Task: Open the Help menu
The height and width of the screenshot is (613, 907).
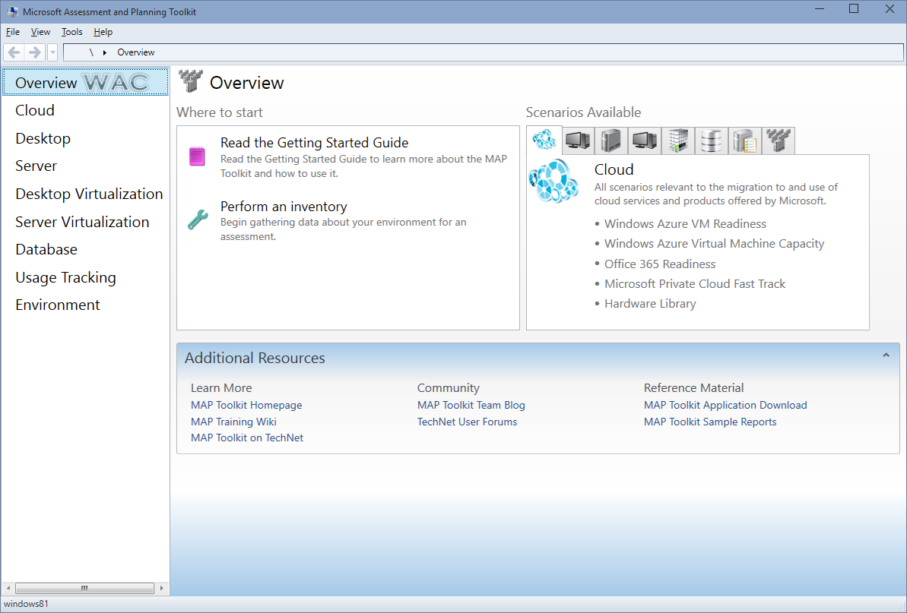Action: coord(103,32)
